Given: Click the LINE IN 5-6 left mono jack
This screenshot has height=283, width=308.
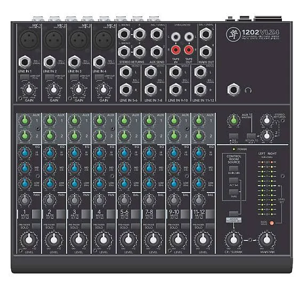Looking at the screenshot, I should pyautogui.click(x=126, y=72).
